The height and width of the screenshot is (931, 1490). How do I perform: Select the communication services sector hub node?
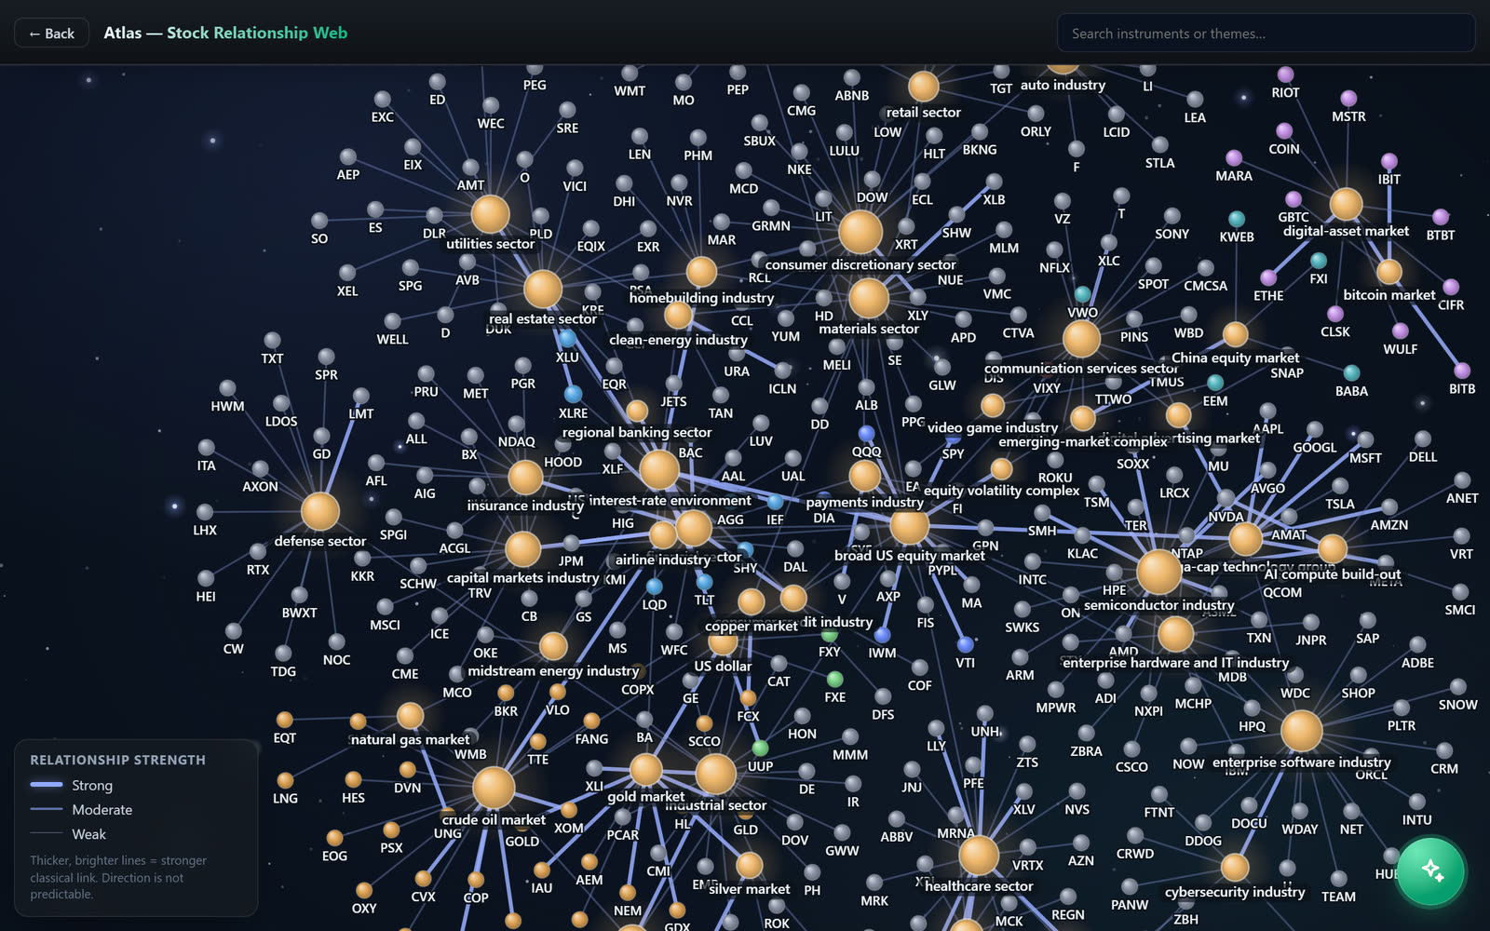1081,339
